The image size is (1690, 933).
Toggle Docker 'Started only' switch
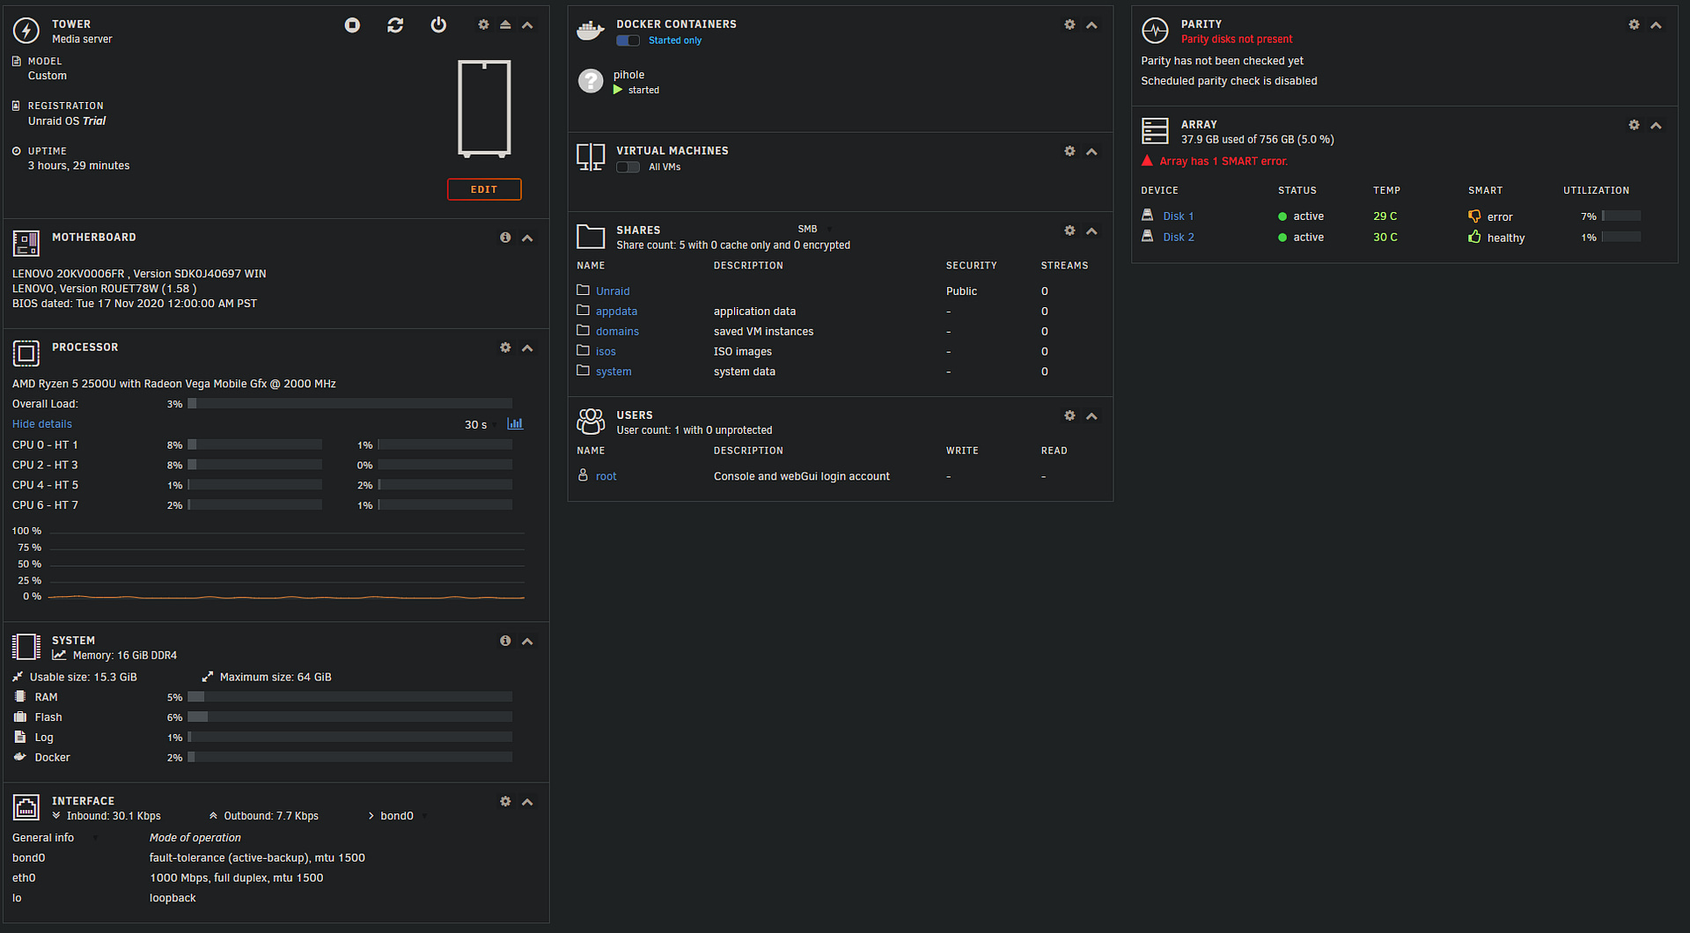[628, 40]
